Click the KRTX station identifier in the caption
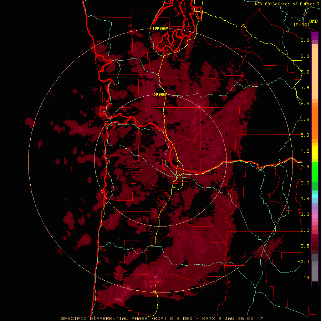321x321 pixels. point(209,319)
